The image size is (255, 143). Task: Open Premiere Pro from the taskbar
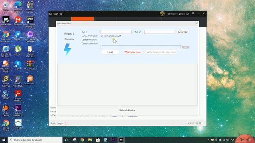coord(113,140)
